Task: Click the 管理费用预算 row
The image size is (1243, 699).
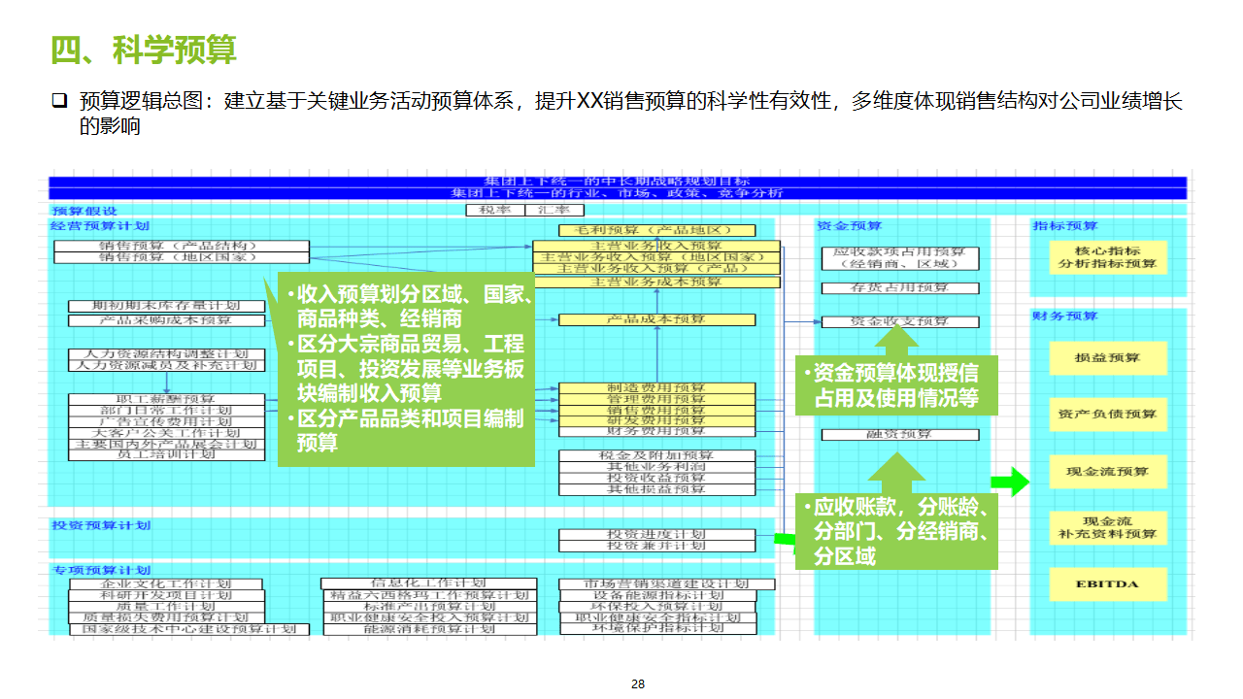Action: point(656,399)
